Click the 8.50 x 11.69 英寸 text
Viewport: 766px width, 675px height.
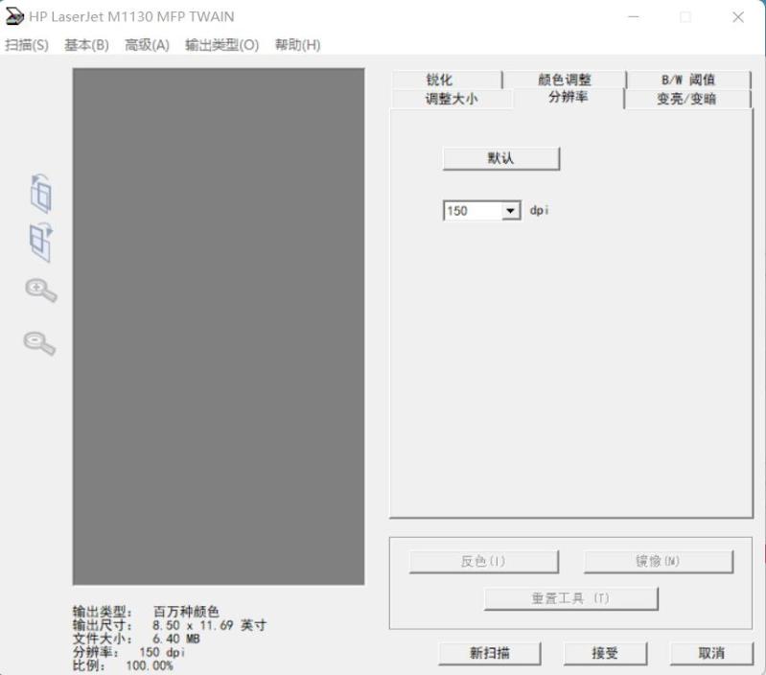[209, 625]
